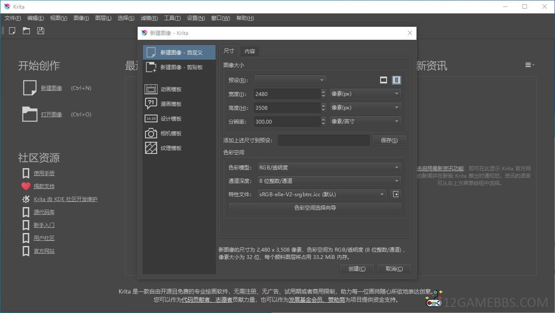Viewport: 555px width, 313px height.
Task: Open the 滤镜(R) menu
Action: [x=149, y=18]
